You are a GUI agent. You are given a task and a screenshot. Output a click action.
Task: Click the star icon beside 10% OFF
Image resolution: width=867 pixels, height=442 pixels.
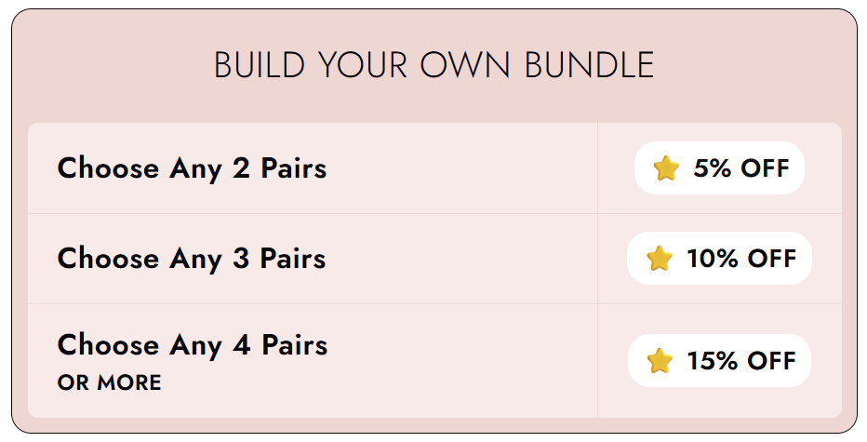coord(660,259)
